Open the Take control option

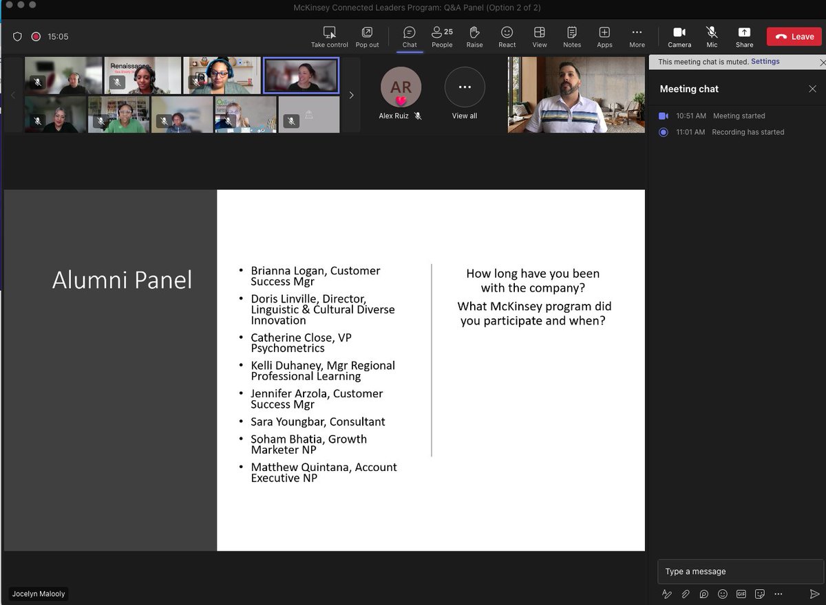tap(330, 37)
